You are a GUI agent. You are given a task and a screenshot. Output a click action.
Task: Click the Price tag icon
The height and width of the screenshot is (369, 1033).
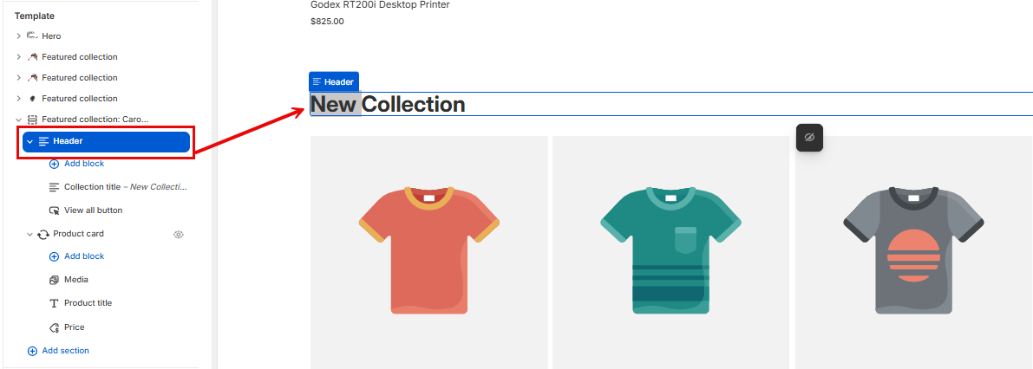point(55,327)
